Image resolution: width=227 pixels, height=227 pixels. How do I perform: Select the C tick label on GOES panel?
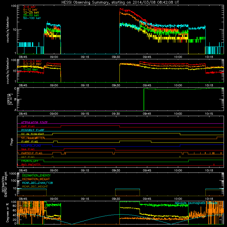15,89
